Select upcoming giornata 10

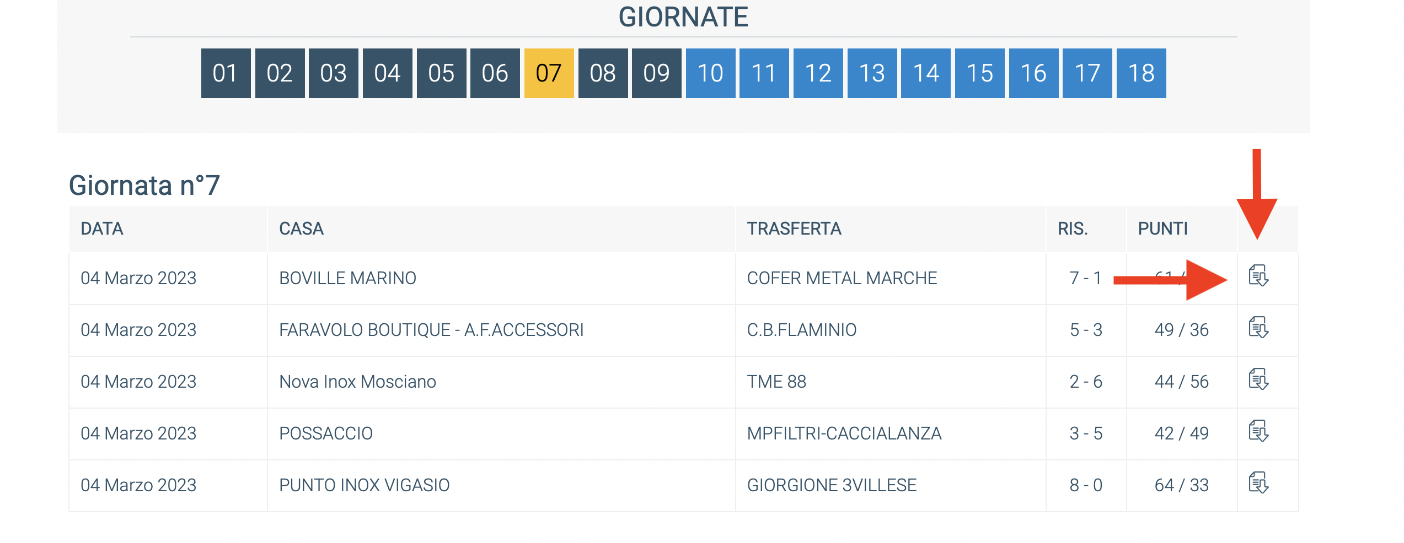coord(710,73)
